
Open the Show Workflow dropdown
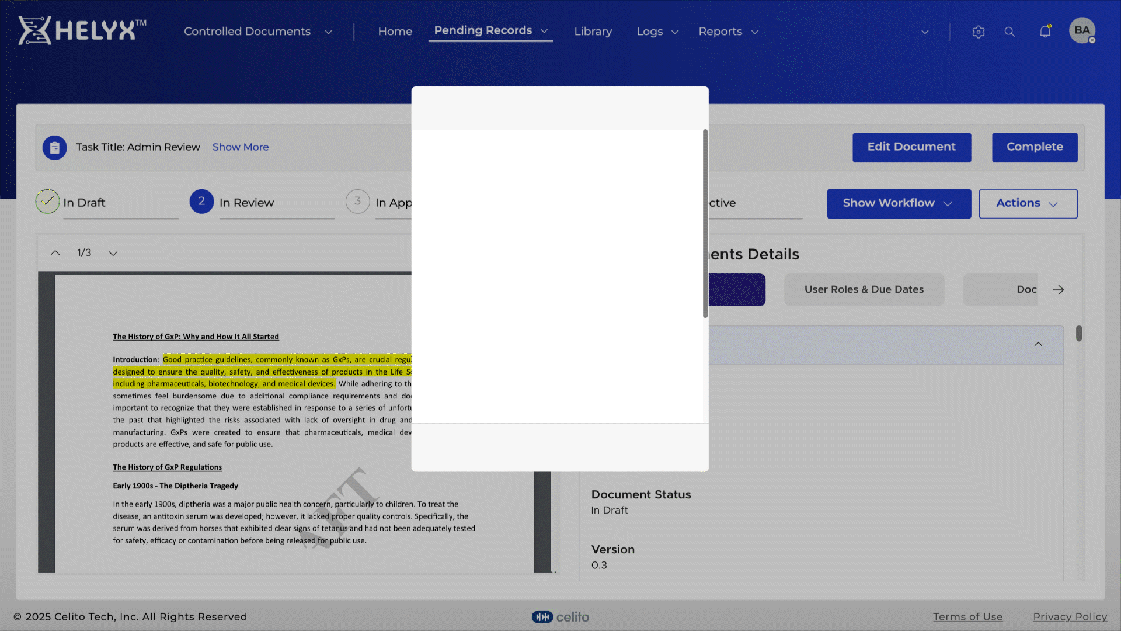(x=899, y=203)
